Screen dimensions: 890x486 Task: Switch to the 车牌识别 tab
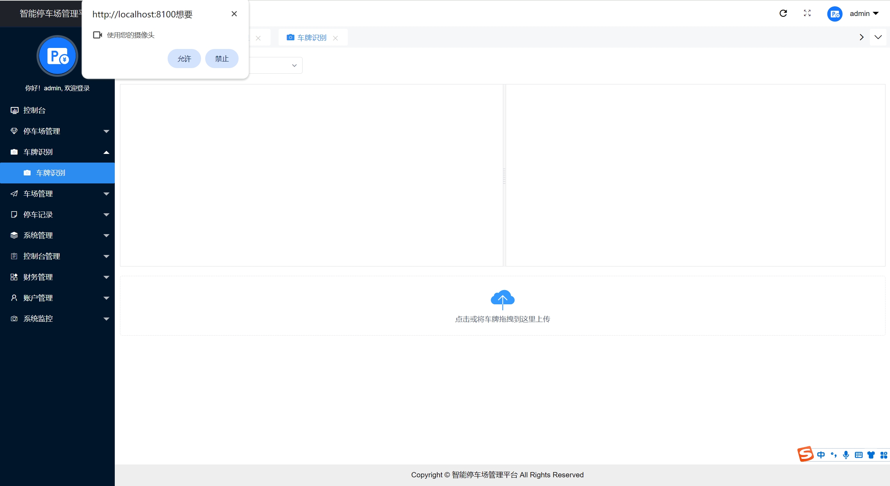point(312,38)
